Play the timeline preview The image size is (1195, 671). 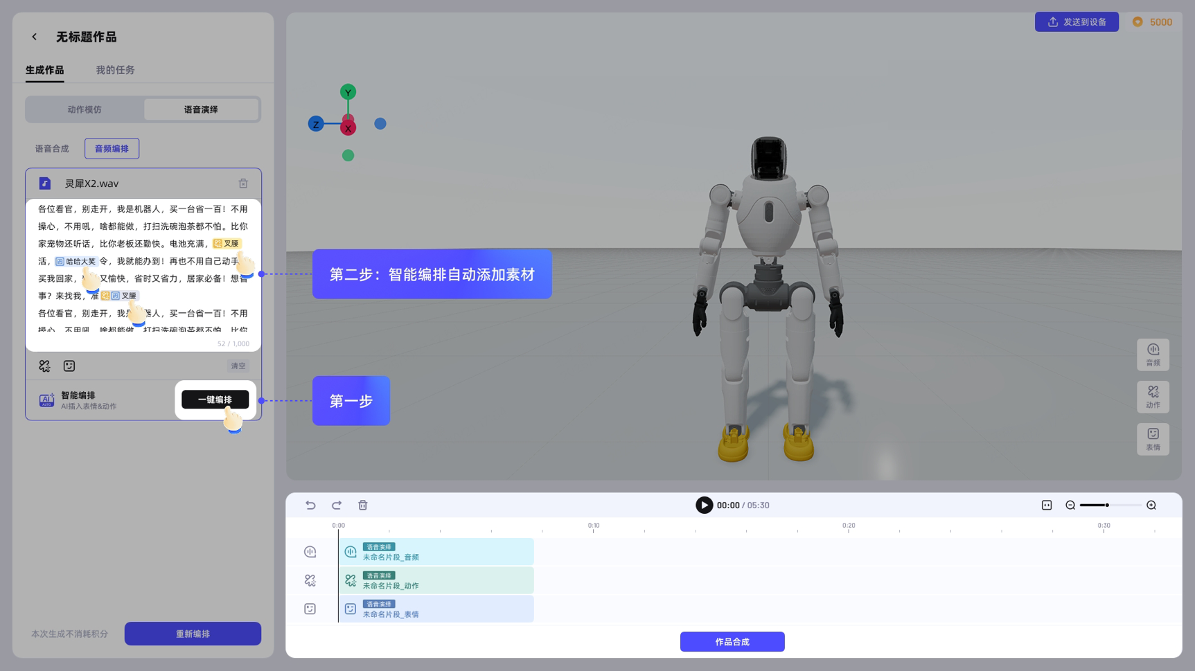click(x=704, y=506)
